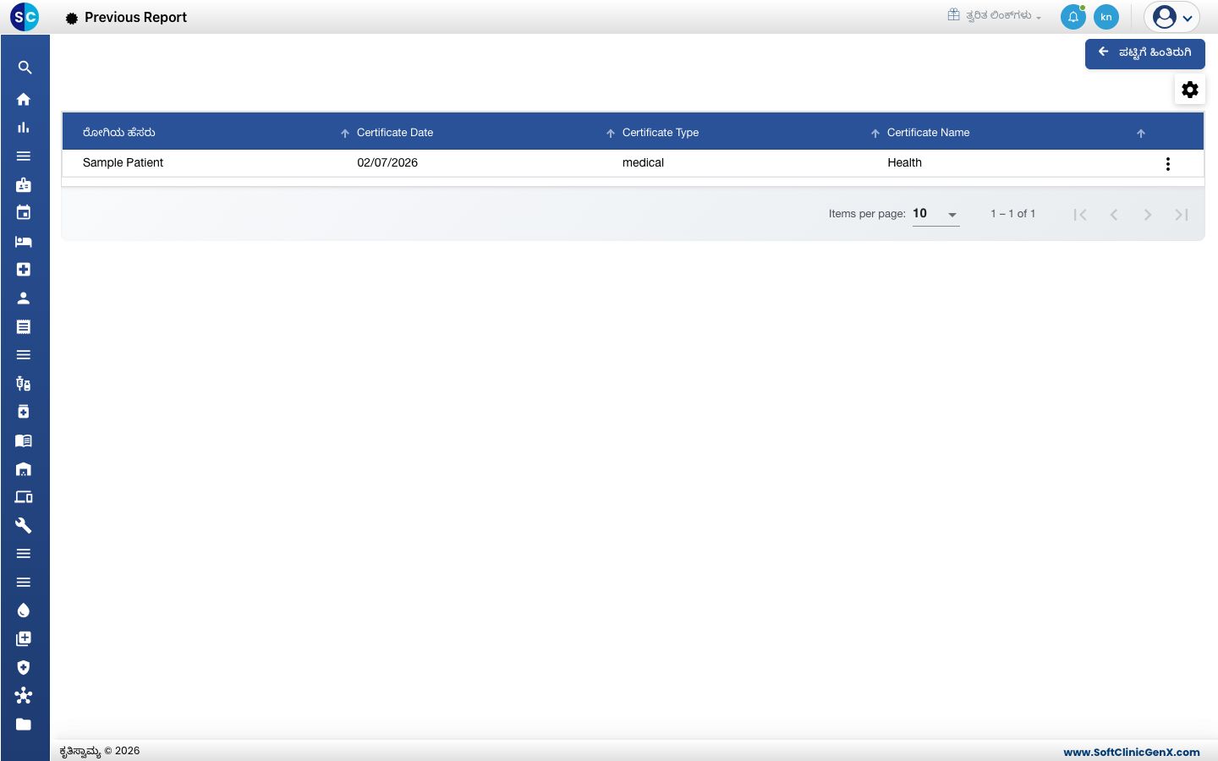This screenshot has height=761, width=1218.
Task: Click the hub network sidebar icon
Action: pyautogui.click(x=24, y=696)
